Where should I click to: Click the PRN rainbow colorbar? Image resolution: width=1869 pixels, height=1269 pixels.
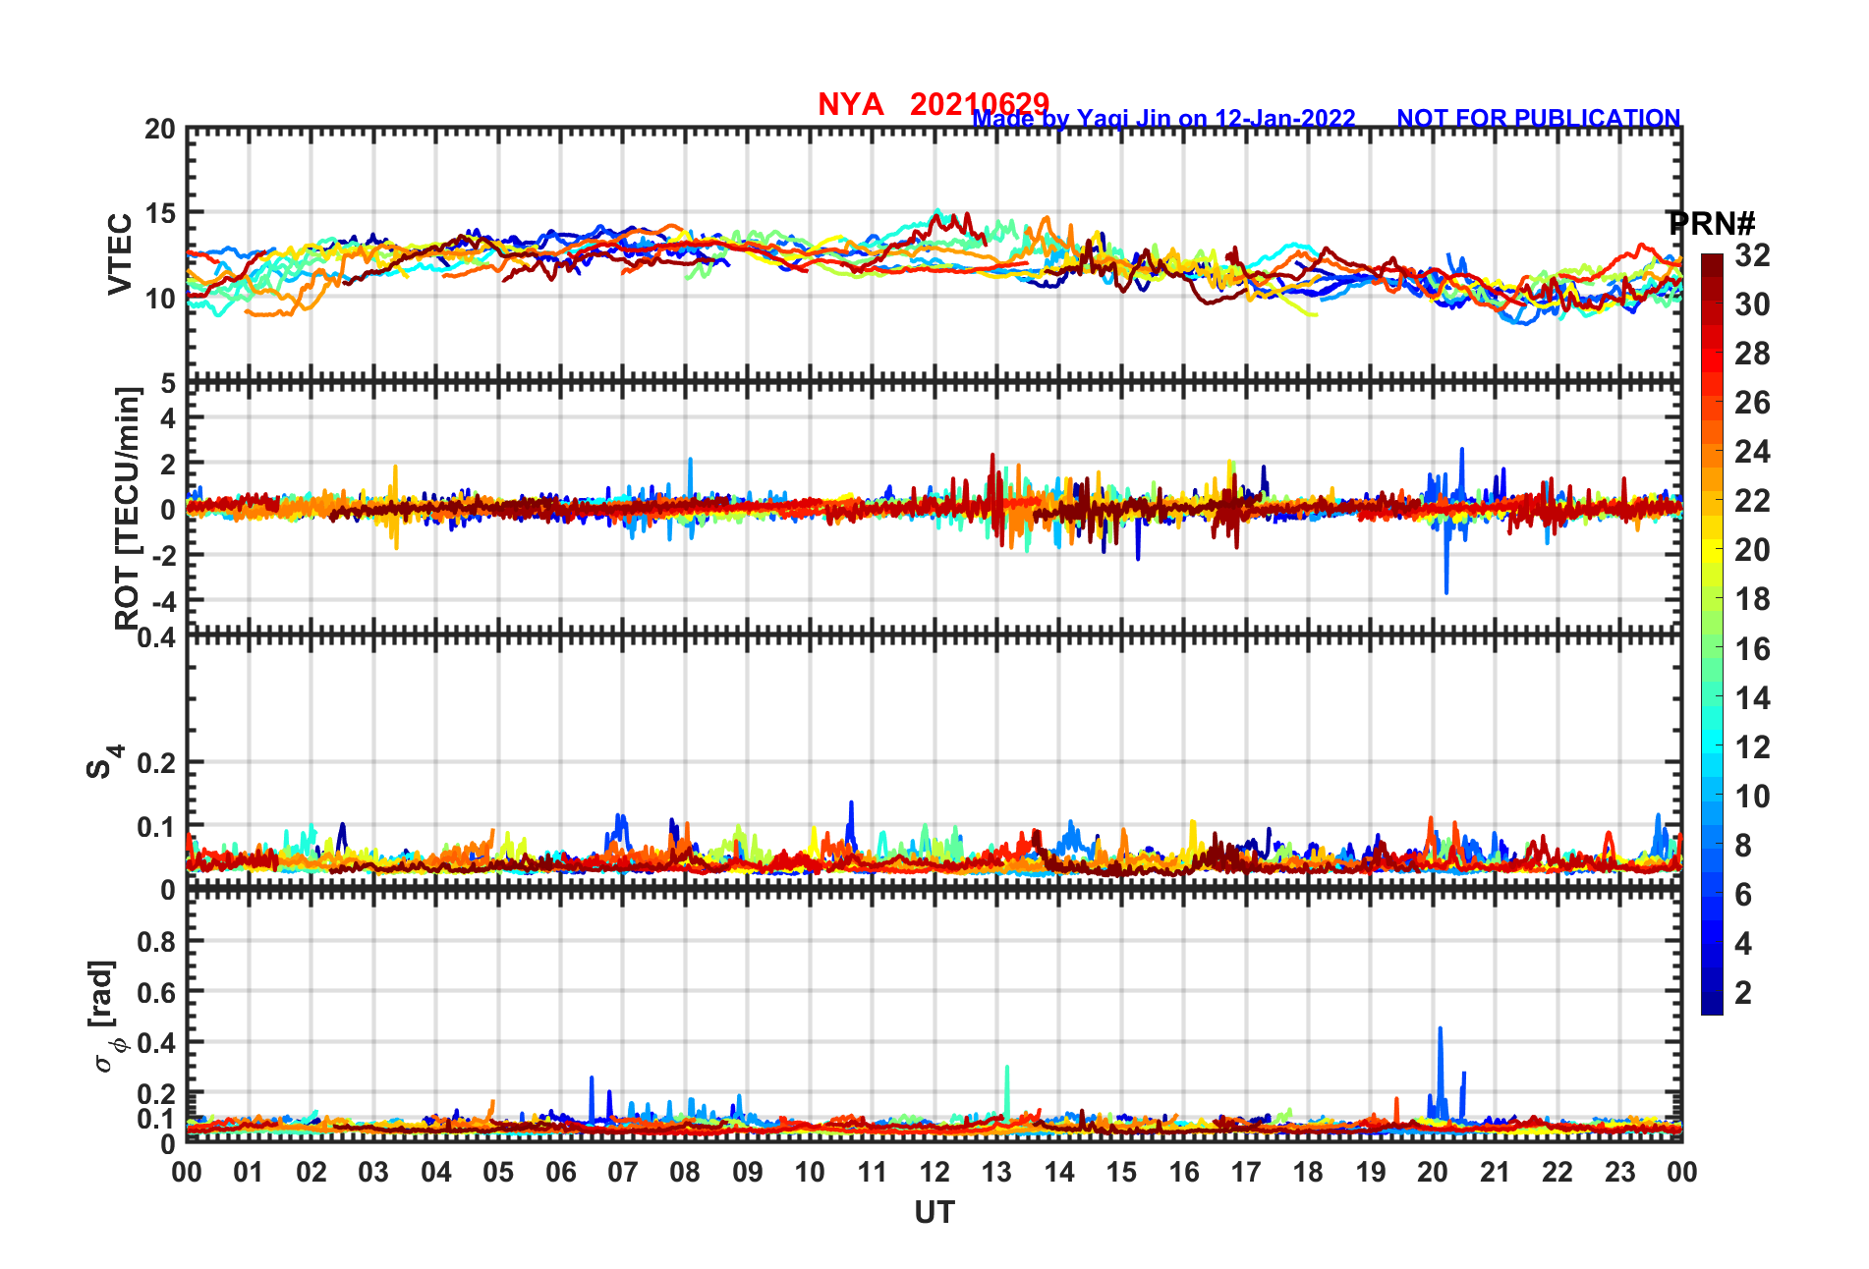1712,634
